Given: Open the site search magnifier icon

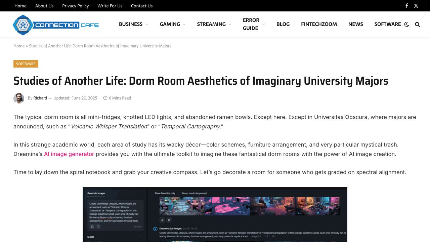Looking at the screenshot, I should (x=417, y=24).
